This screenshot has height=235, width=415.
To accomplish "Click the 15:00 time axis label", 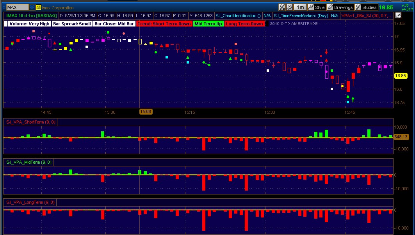I will pos(110,112).
